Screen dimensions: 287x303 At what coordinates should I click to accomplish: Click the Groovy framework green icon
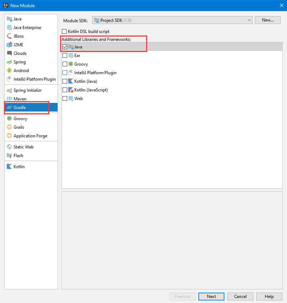click(x=71, y=64)
